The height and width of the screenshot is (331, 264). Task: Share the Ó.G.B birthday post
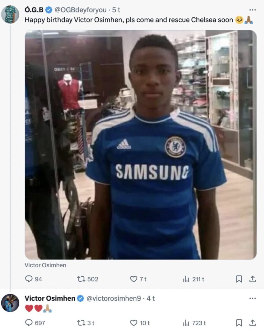(x=253, y=279)
